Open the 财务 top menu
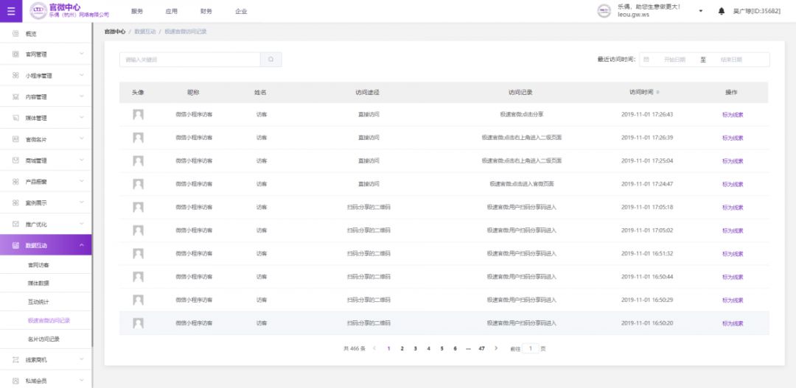 coord(206,12)
